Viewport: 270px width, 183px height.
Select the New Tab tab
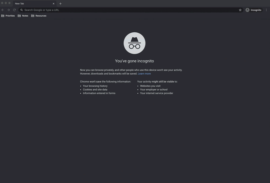[34, 4]
